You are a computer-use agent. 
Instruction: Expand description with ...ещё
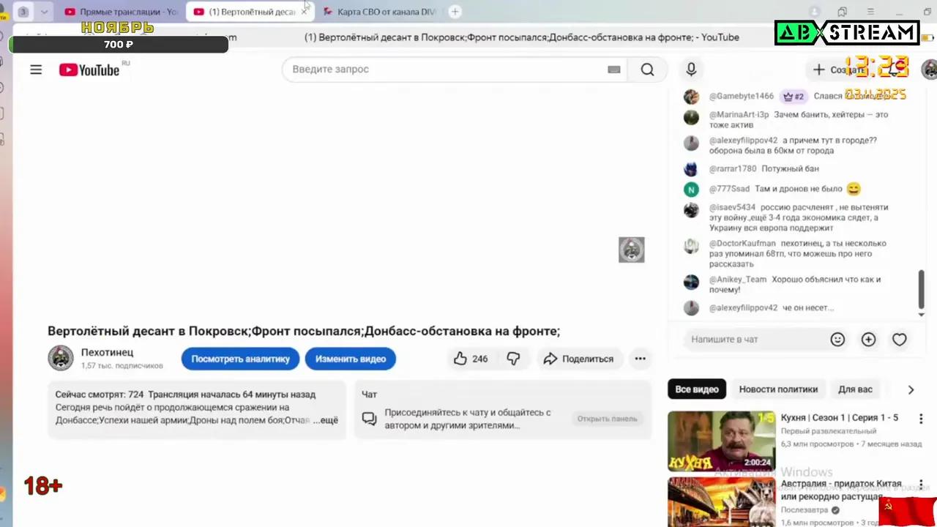pos(326,420)
